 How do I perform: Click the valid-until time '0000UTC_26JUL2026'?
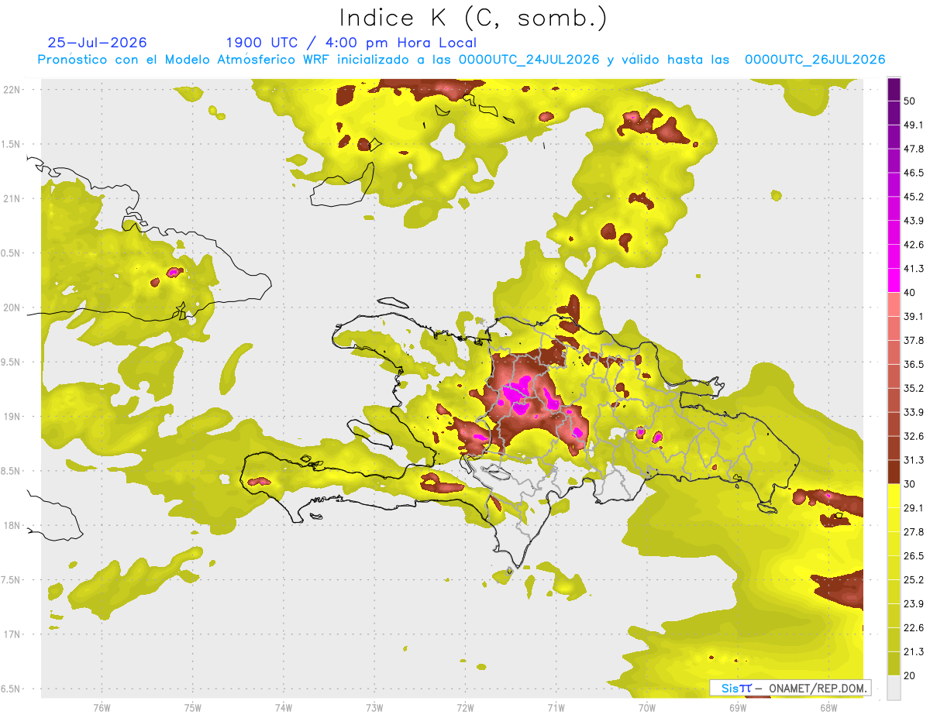[815, 60]
